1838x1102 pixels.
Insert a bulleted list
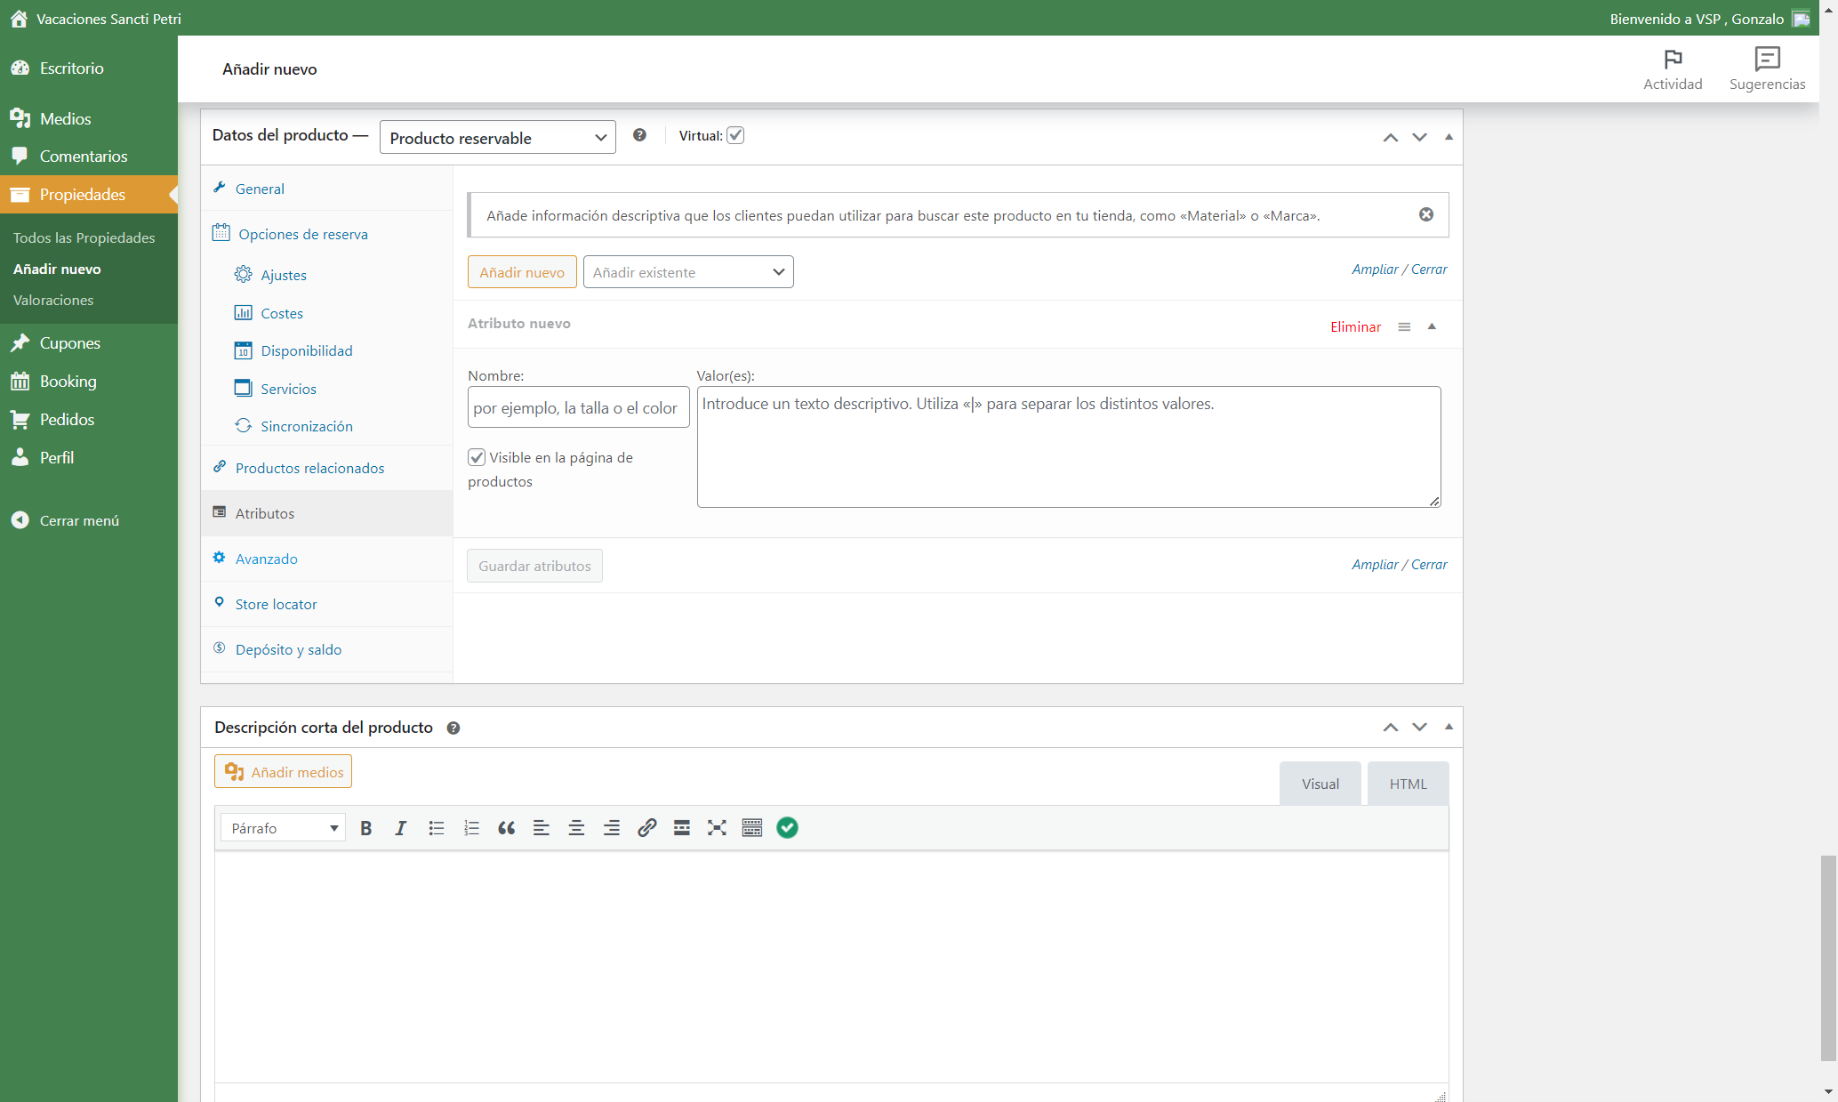point(436,828)
